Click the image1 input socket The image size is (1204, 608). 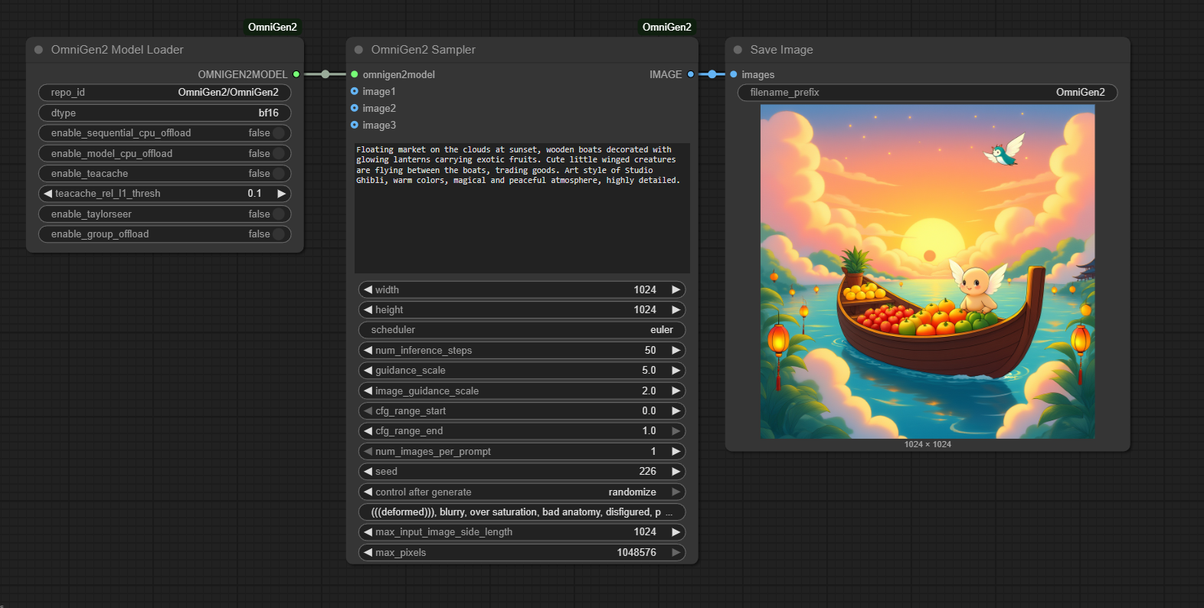pos(355,91)
